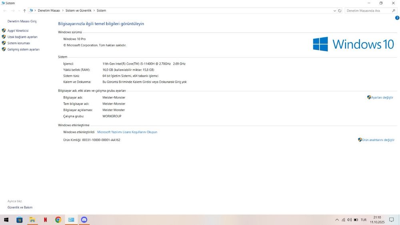This screenshot has width=400, height=225.
Task: Click the forward arrow navigation button
Action: coord(13,11)
